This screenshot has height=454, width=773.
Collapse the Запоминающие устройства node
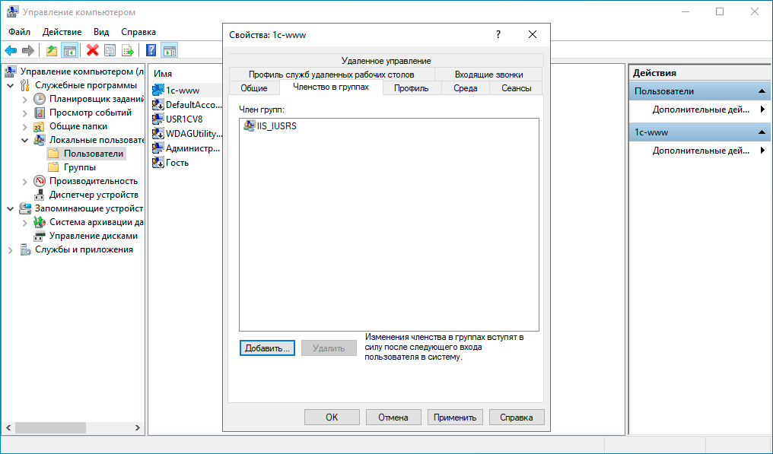11,209
